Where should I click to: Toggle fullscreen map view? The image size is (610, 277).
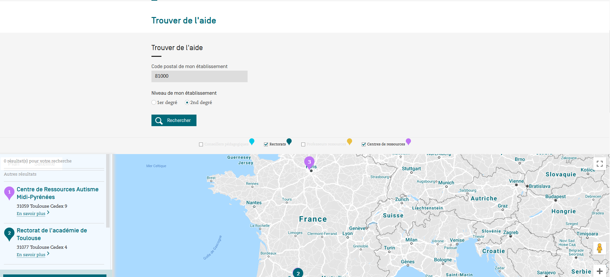[600, 164]
